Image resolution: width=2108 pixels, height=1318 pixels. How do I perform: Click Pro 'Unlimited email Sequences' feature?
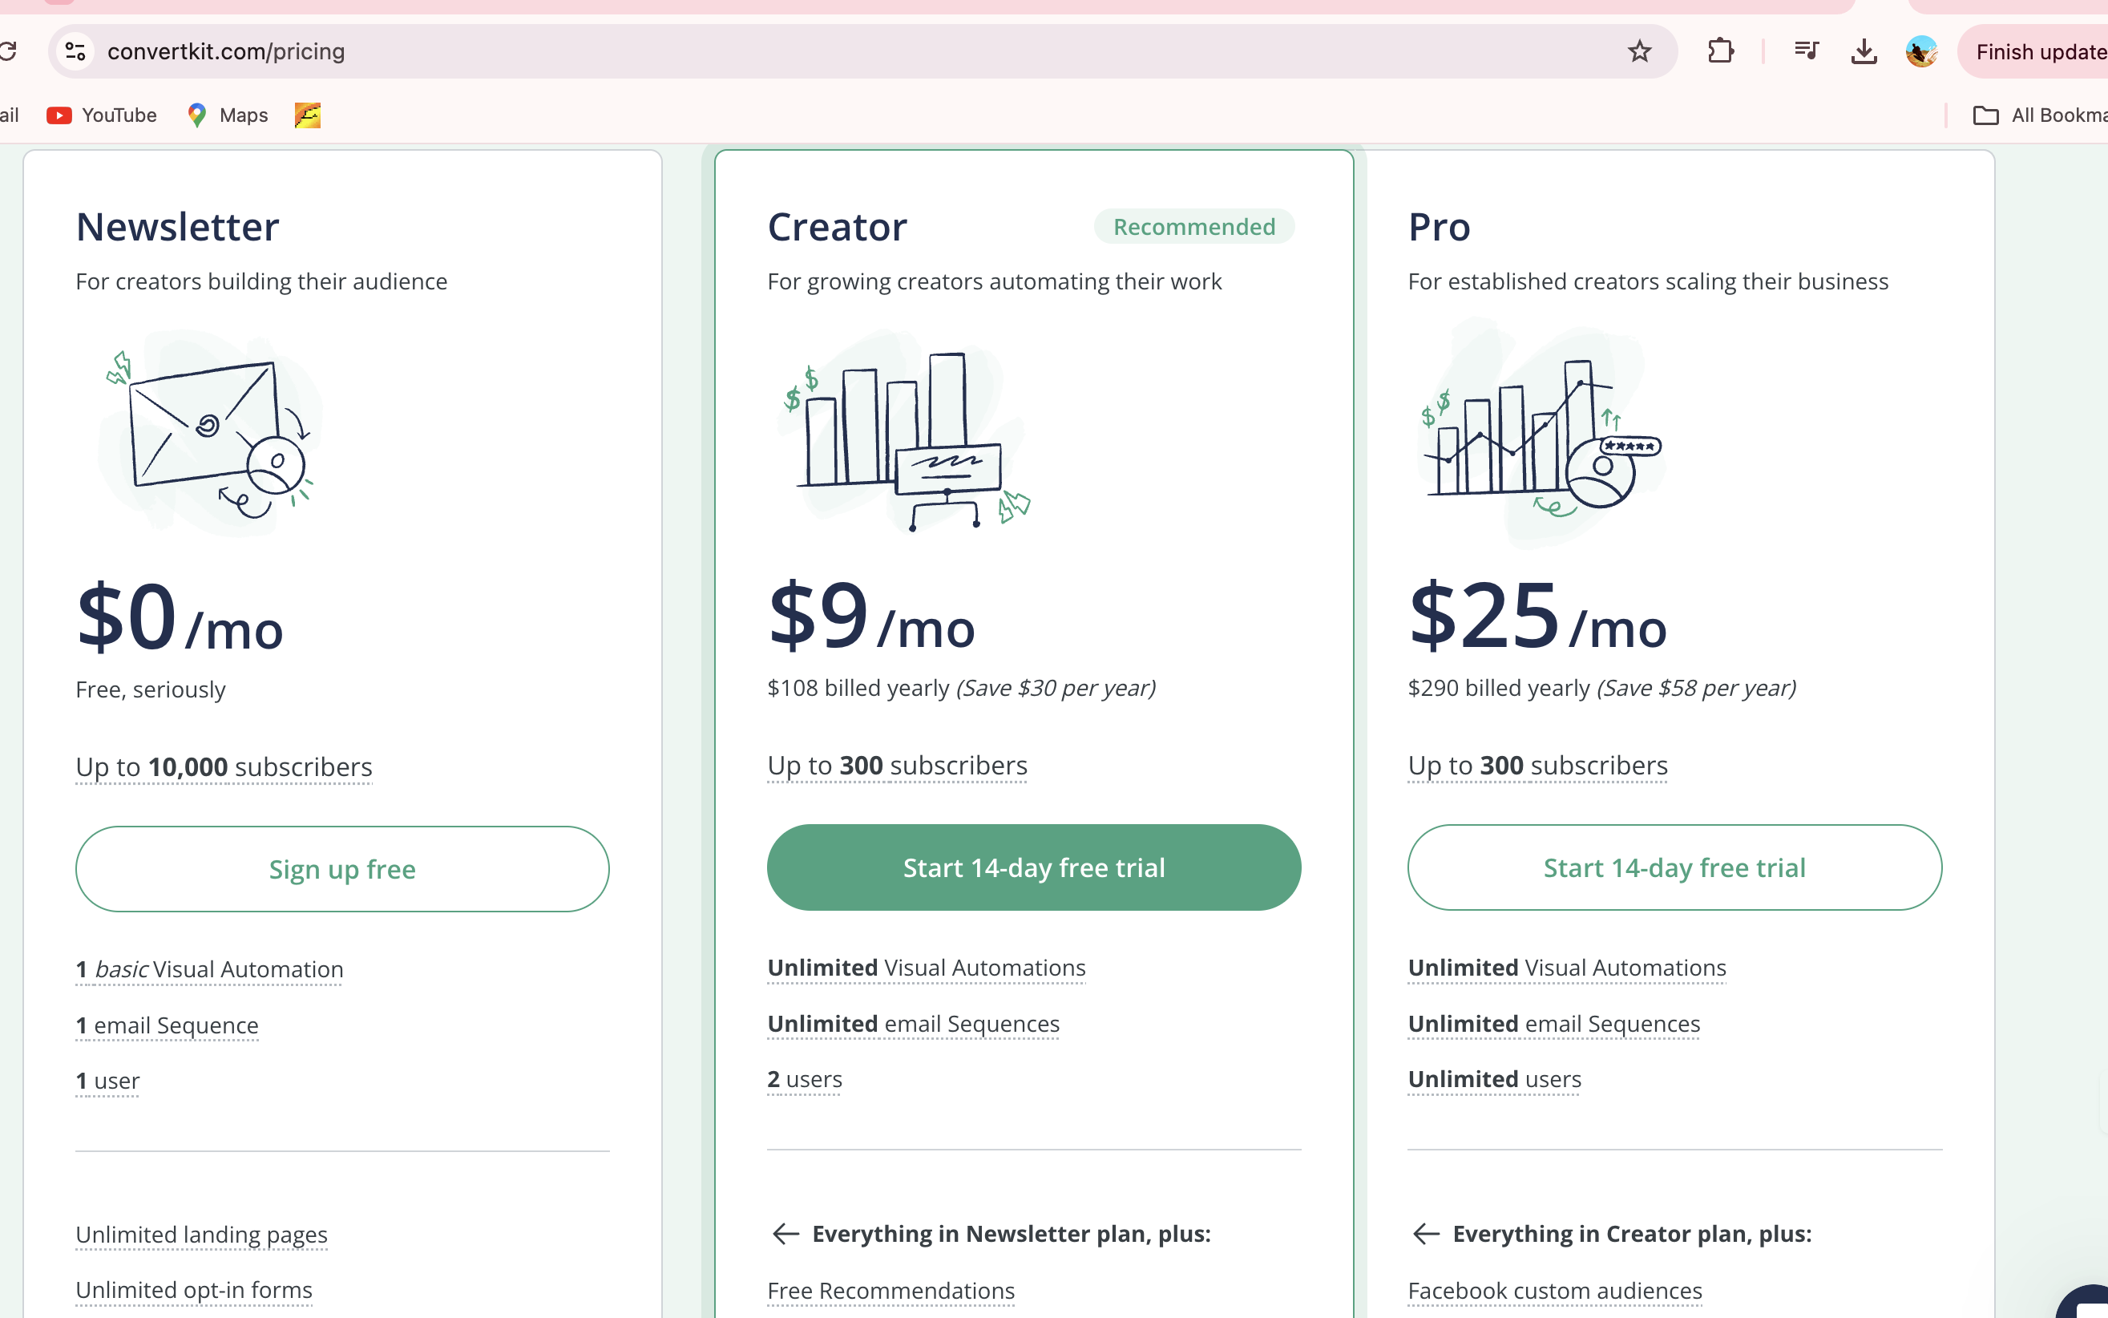point(1554,1023)
